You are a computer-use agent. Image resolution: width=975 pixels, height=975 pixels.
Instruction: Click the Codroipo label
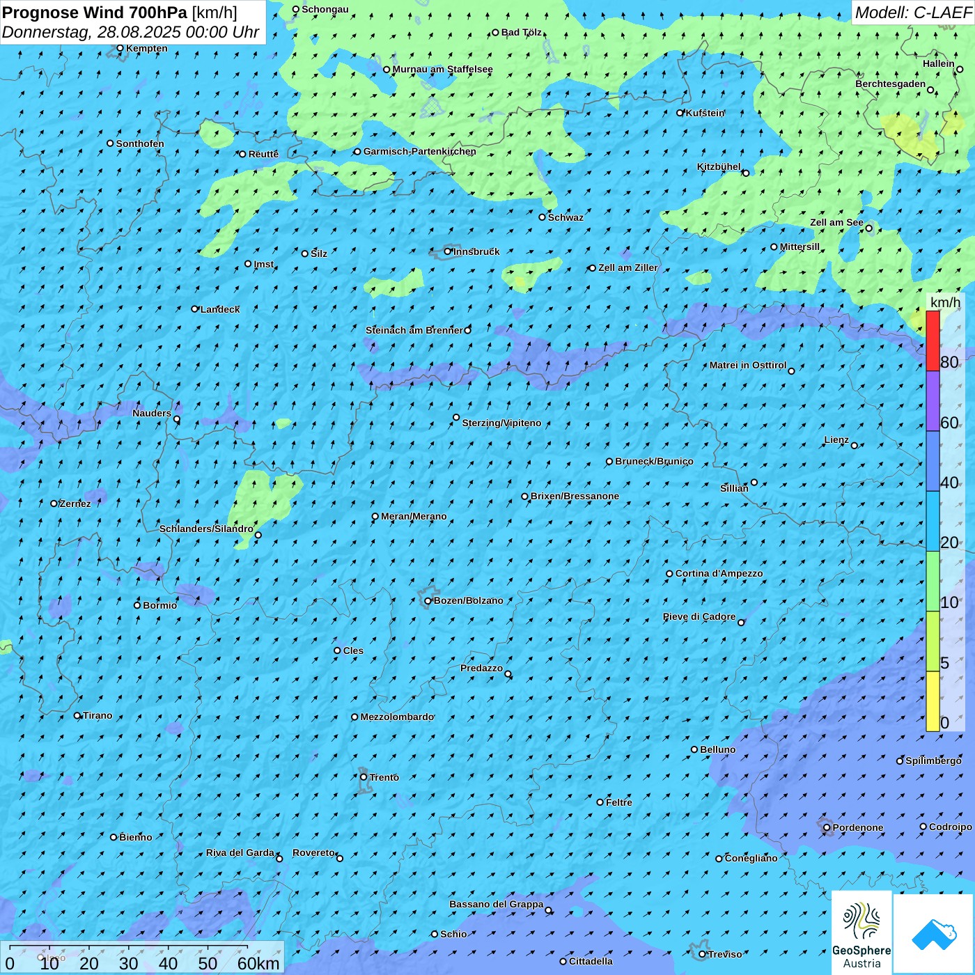tap(951, 827)
